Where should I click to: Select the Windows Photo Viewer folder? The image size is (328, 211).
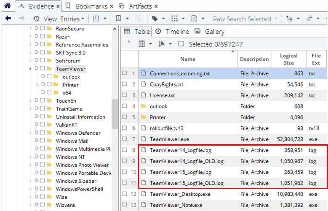coord(83,165)
